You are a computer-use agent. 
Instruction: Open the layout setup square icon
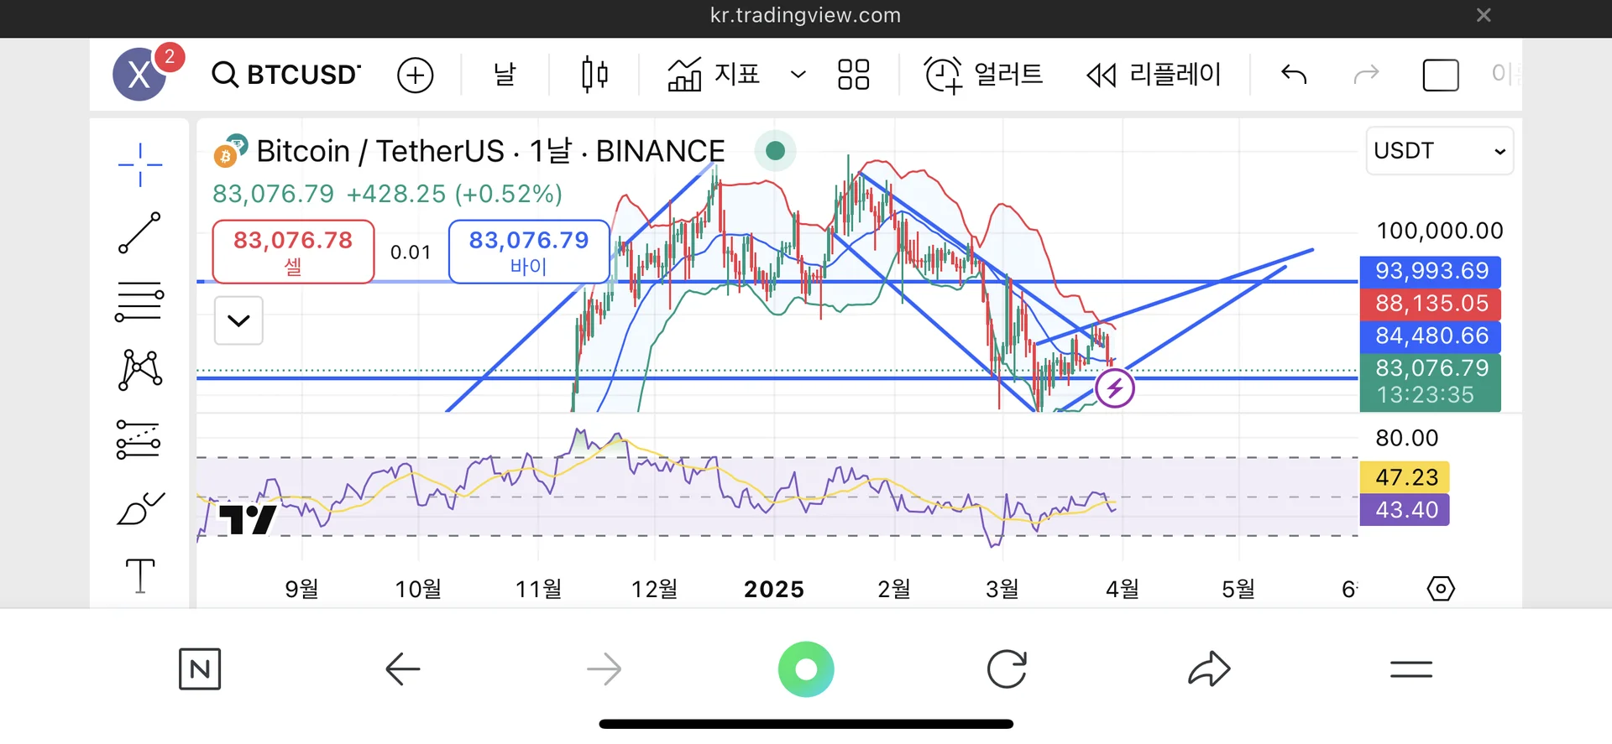coord(1441,75)
